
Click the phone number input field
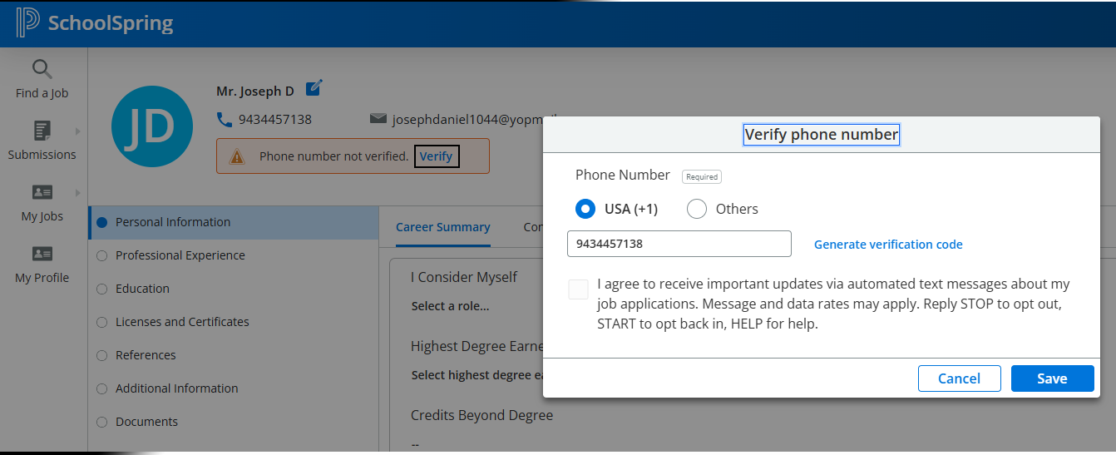pos(679,244)
